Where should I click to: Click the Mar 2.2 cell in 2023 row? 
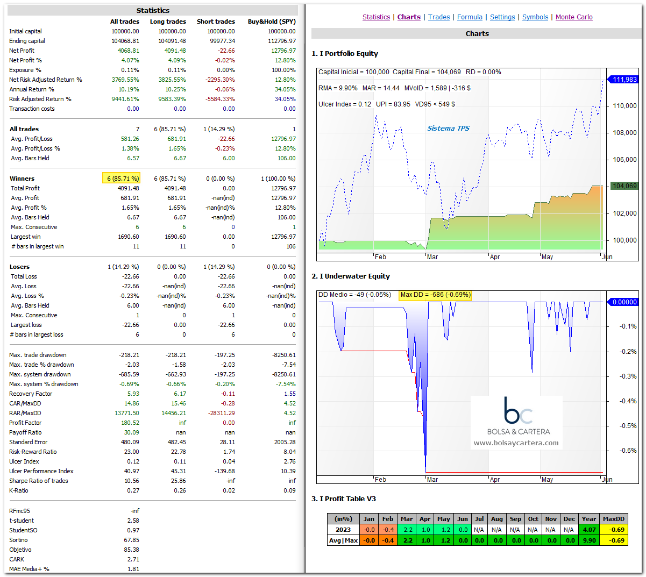[x=407, y=530]
